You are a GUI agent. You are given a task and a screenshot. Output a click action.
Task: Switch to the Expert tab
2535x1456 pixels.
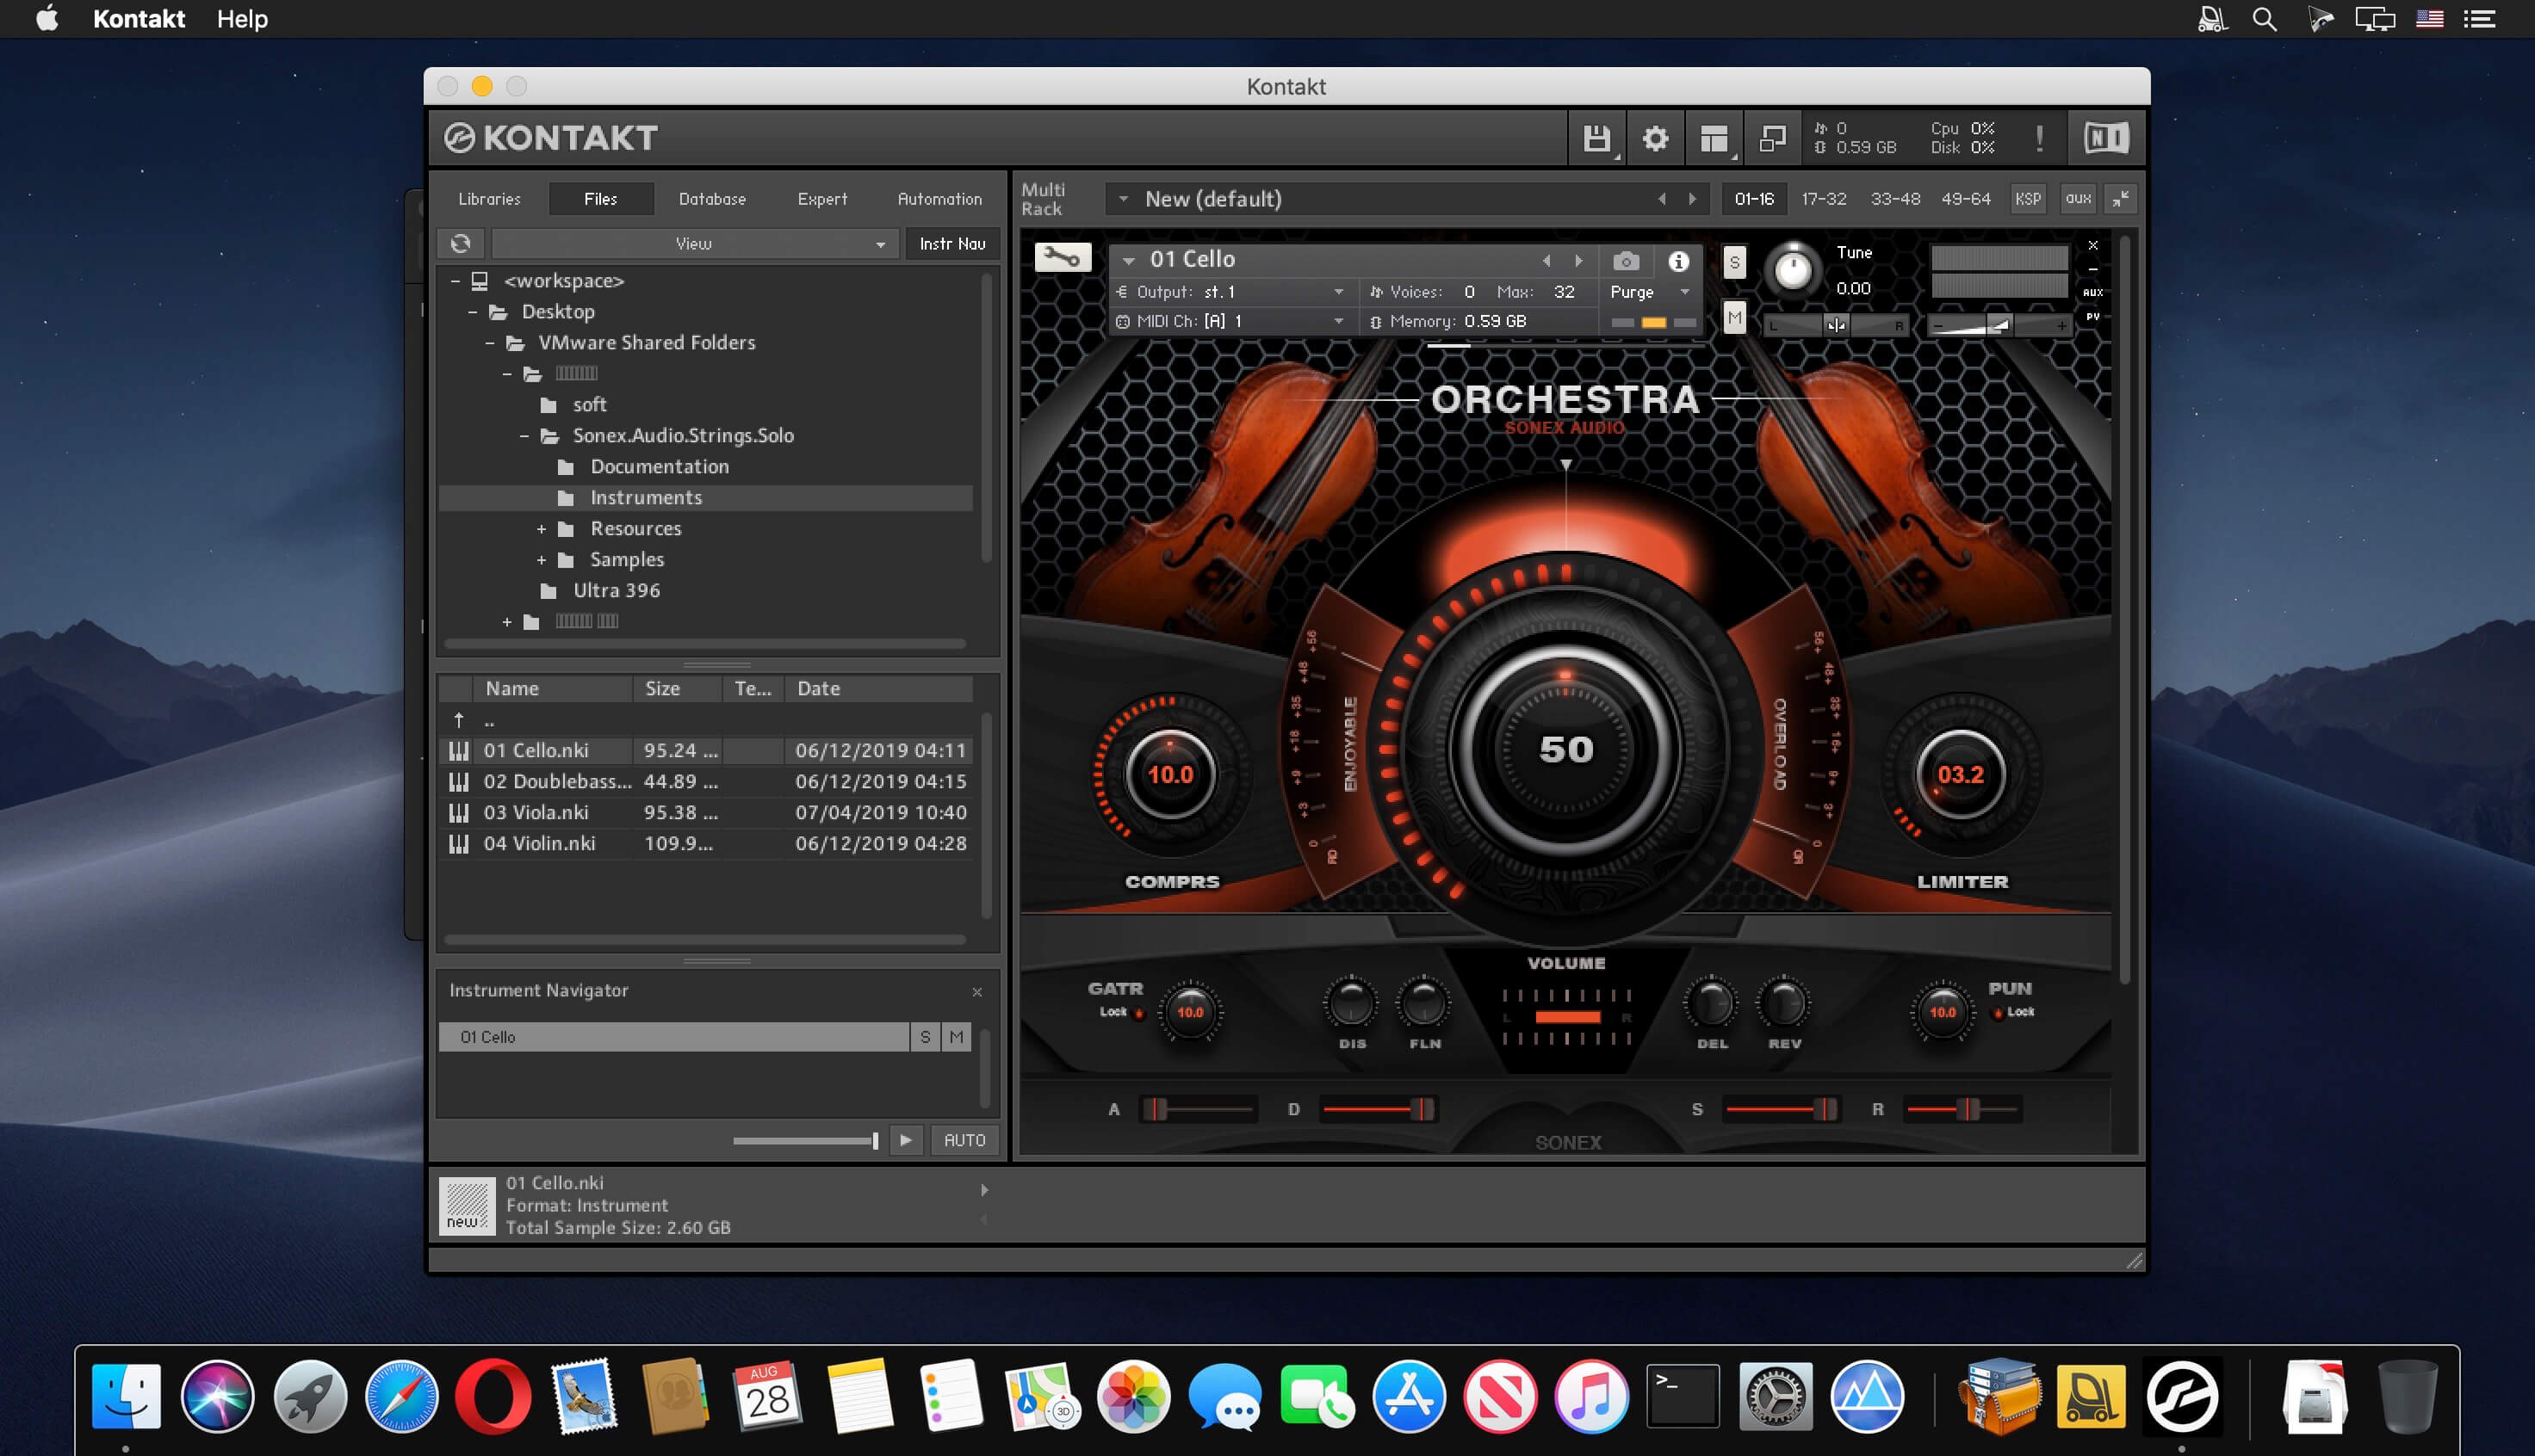coord(822,199)
